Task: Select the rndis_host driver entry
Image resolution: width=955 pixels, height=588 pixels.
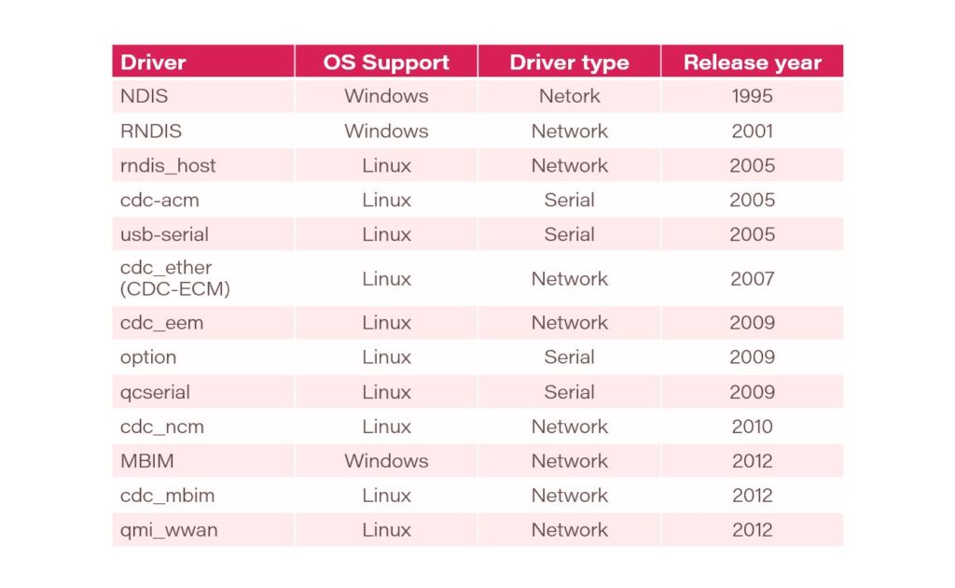Action: 168,165
